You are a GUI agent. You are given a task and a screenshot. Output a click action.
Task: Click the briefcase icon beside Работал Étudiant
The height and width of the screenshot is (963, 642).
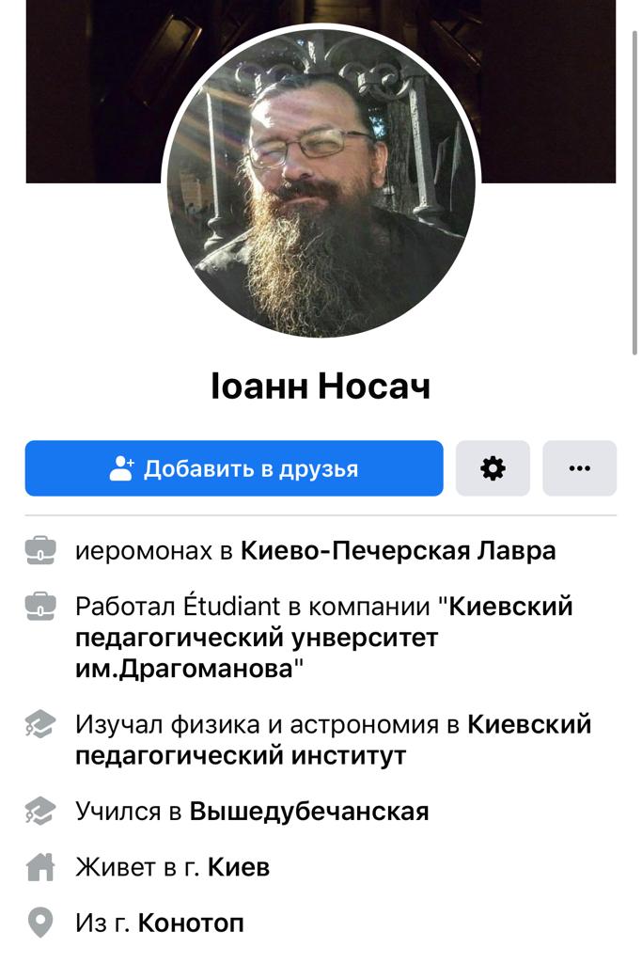[40, 607]
